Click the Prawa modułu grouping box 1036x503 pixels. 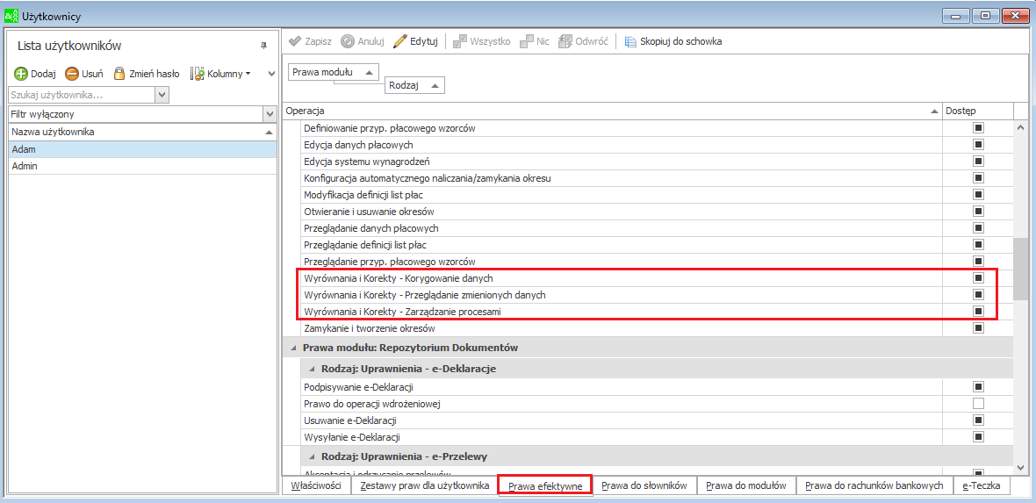coord(334,71)
